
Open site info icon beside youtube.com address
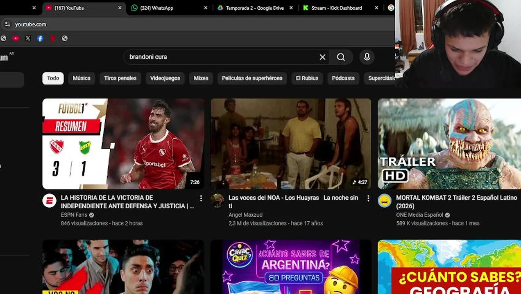[7, 24]
